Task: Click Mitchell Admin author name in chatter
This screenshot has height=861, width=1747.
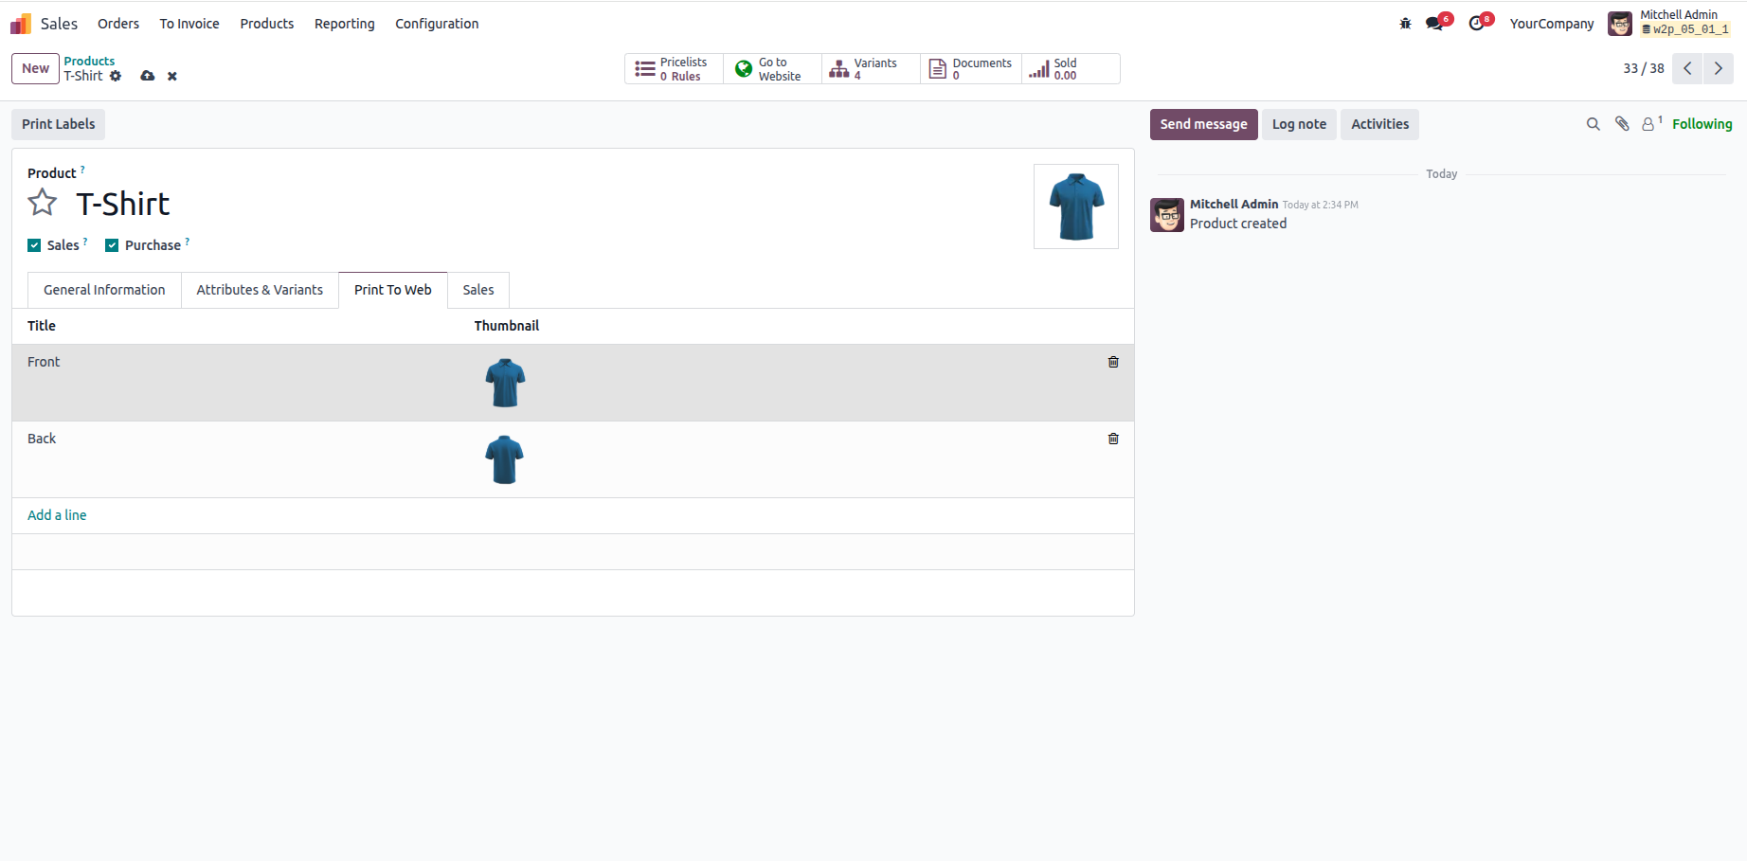Action: [1234, 204]
